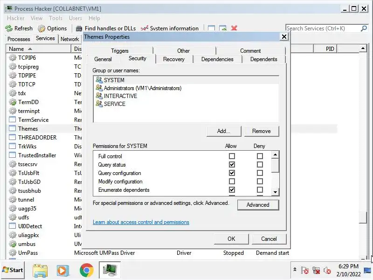The height and width of the screenshot is (280, 373).
Task: Check Deny Query configuration
Action: tap(260, 173)
